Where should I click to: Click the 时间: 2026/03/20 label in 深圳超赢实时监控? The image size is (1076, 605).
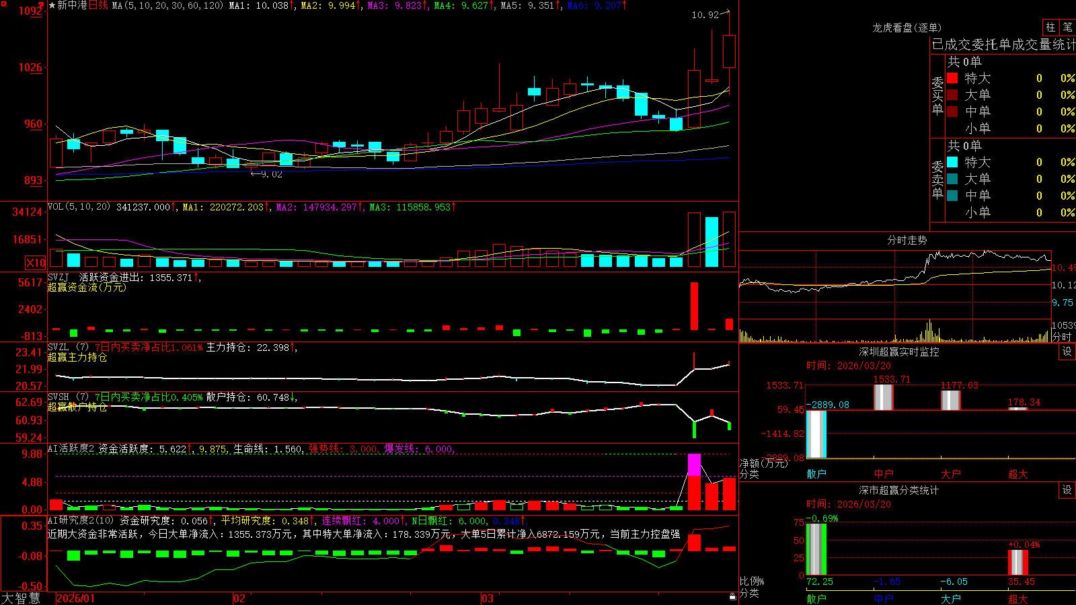[x=848, y=366]
